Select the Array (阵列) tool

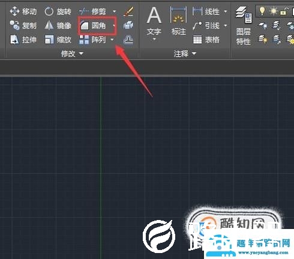point(92,40)
